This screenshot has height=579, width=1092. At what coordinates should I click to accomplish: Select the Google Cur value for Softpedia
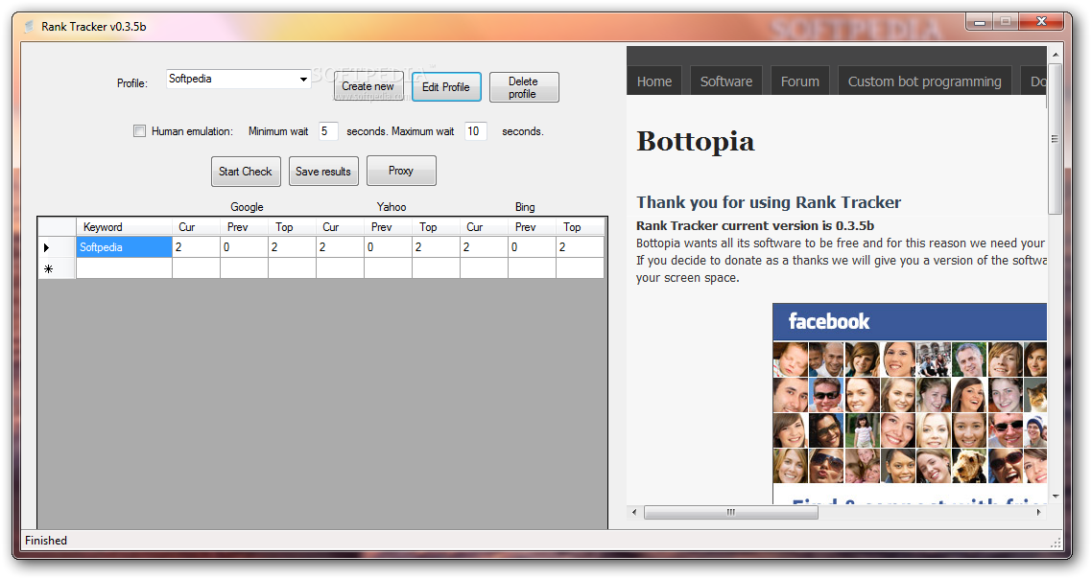(196, 247)
